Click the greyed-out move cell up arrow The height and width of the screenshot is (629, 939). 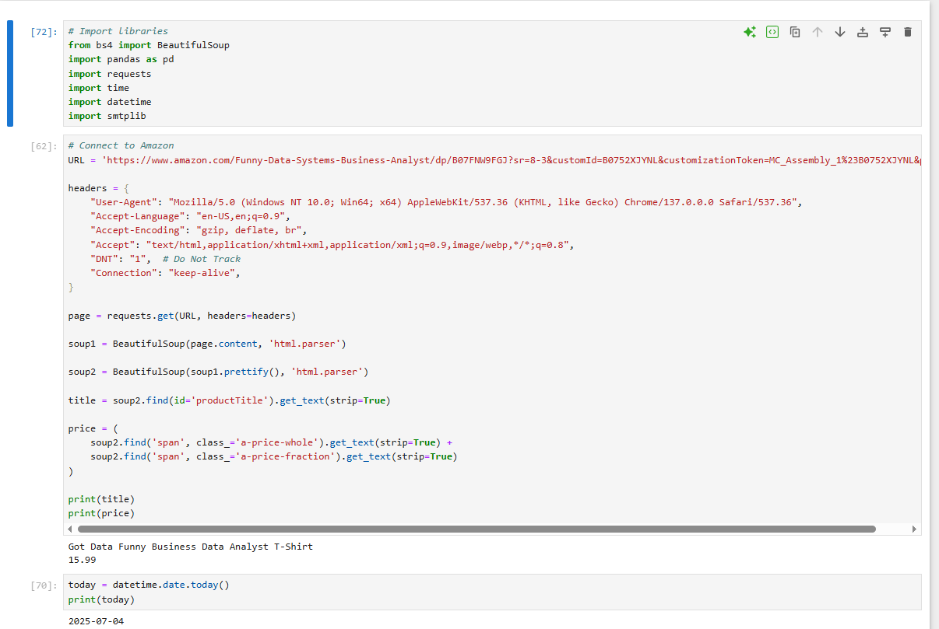(x=818, y=32)
